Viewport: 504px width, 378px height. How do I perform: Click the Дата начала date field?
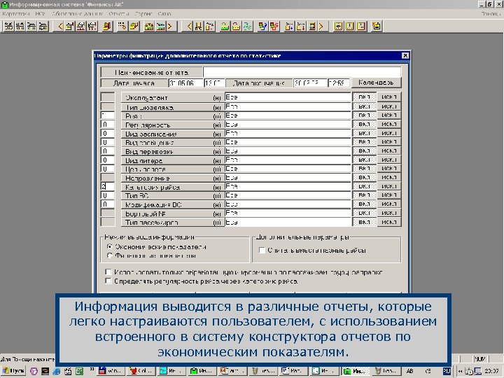pos(185,83)
